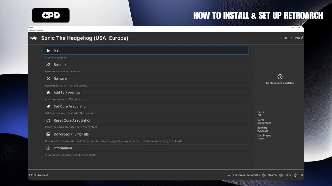This screenshot has width=332, height=186.
Task: Click the Set Core Association rocket icon
Action: pyautogui.click(x=48, y=106)
